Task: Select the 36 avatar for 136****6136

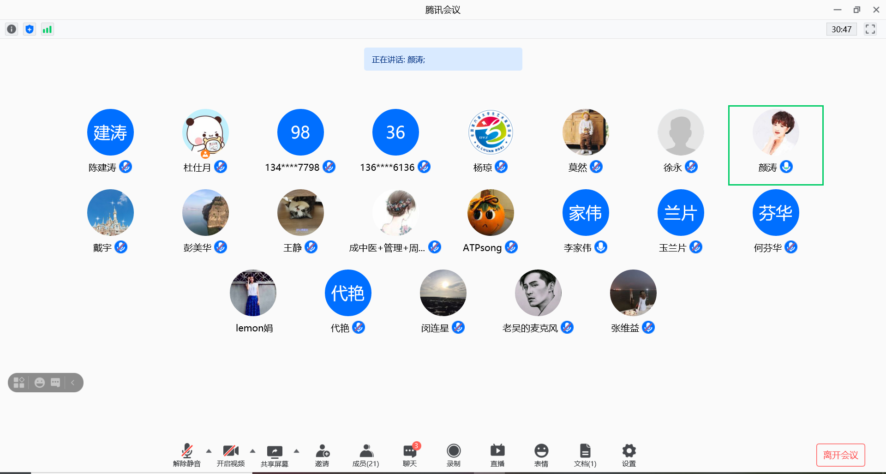Action: [395, 132]
